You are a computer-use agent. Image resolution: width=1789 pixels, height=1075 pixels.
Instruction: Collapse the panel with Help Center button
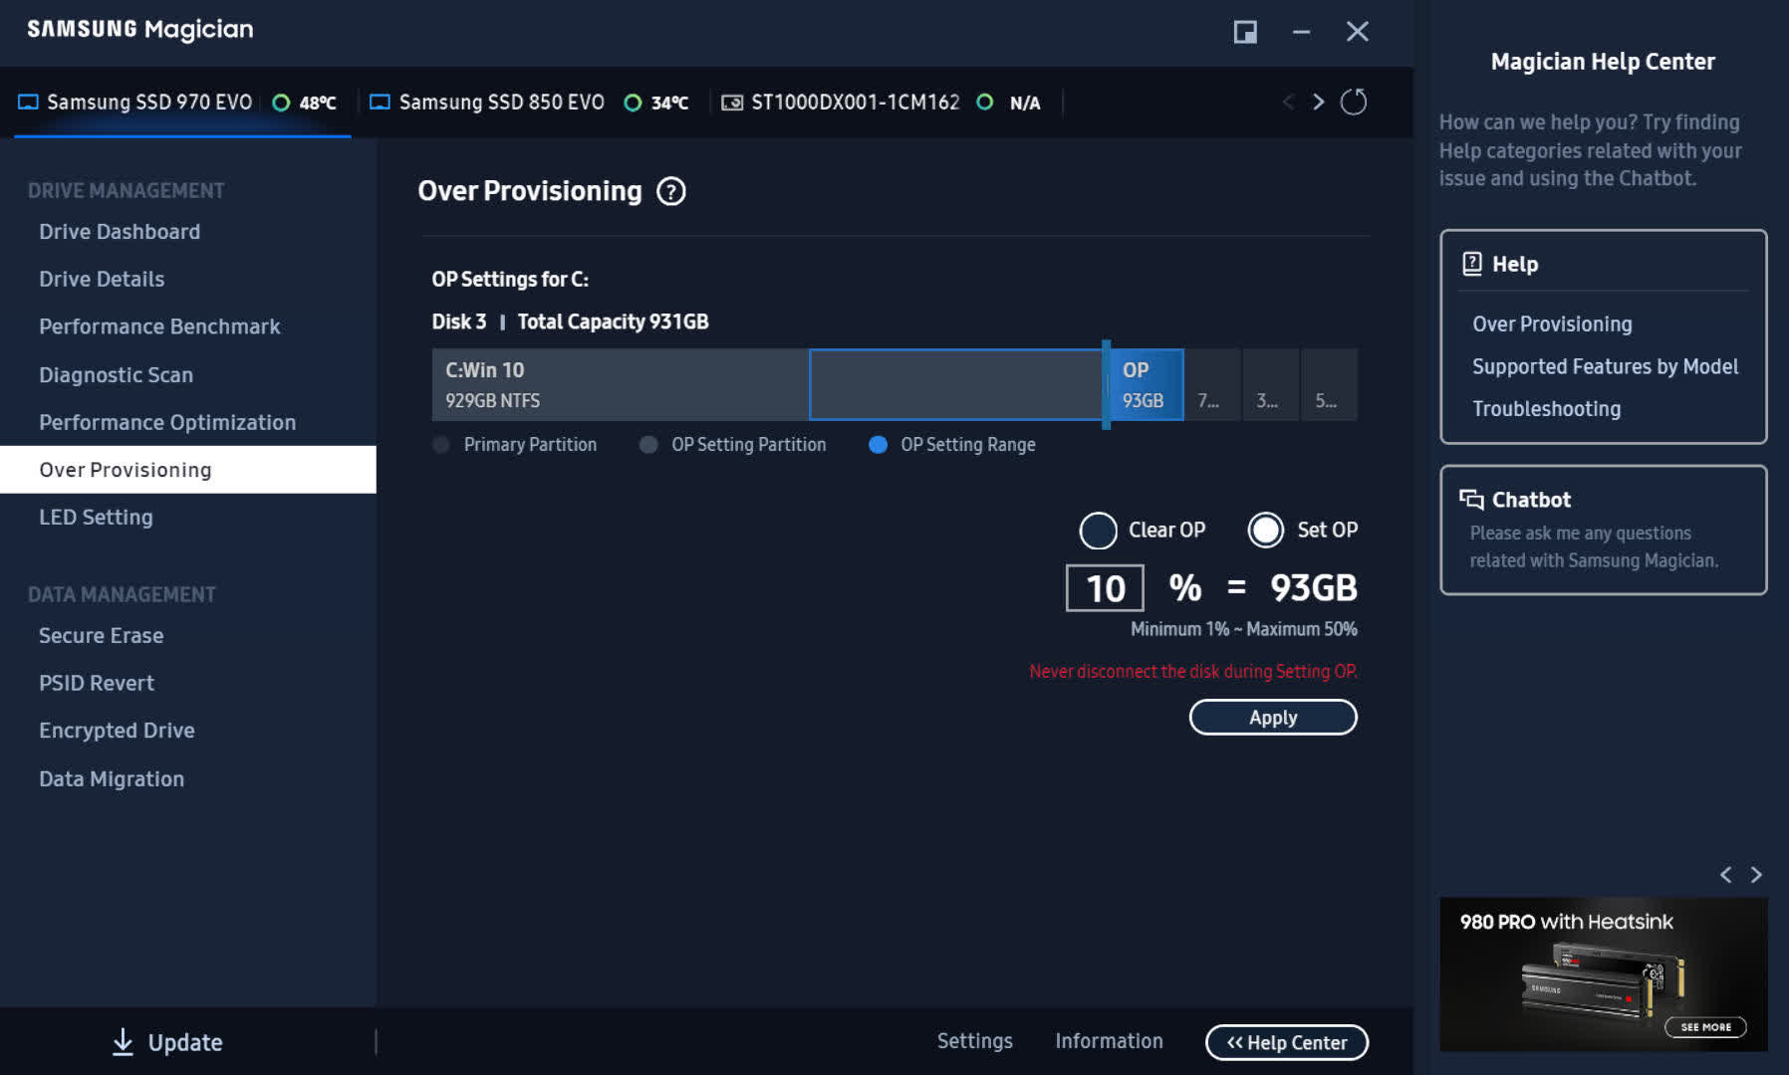[x=1286, y=1042]
